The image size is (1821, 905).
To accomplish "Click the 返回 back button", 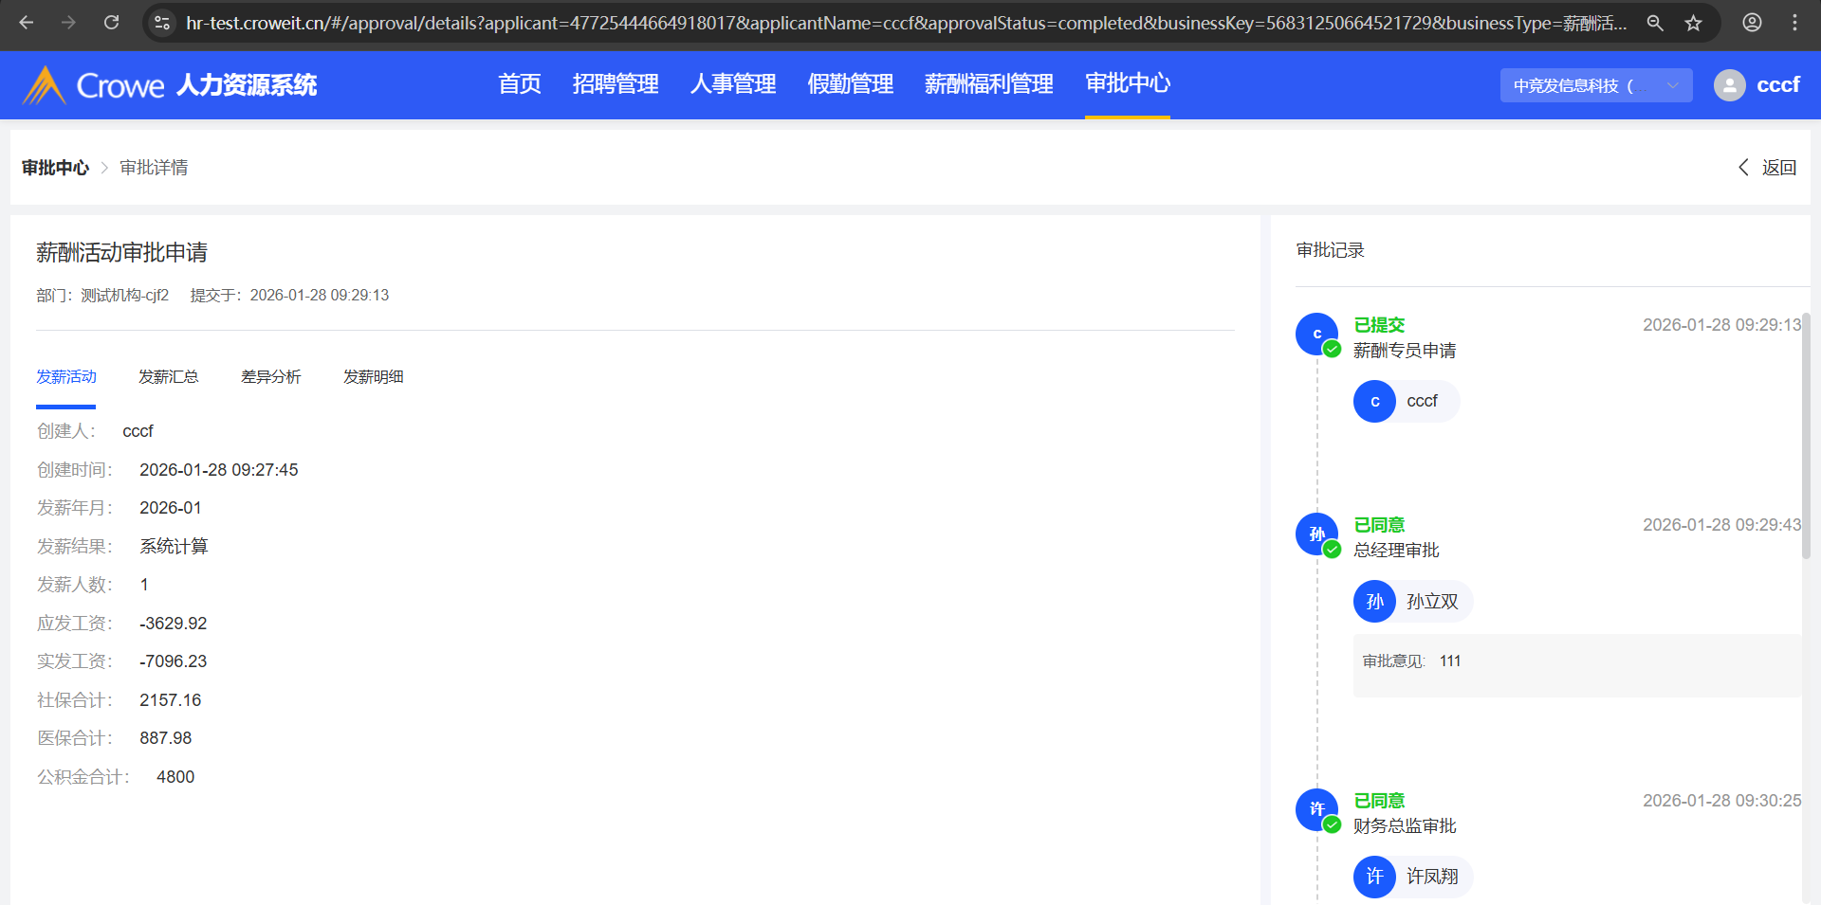I will [1768, 168].
